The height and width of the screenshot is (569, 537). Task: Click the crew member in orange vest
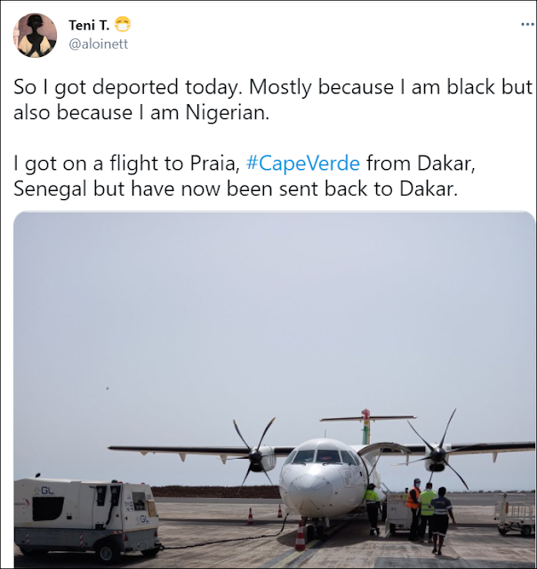click(413, 509)
